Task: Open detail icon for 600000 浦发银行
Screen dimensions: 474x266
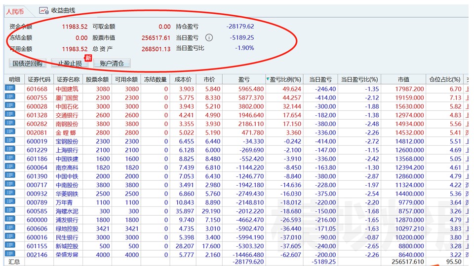Action: pyautogui.click(x=10, y=219)
